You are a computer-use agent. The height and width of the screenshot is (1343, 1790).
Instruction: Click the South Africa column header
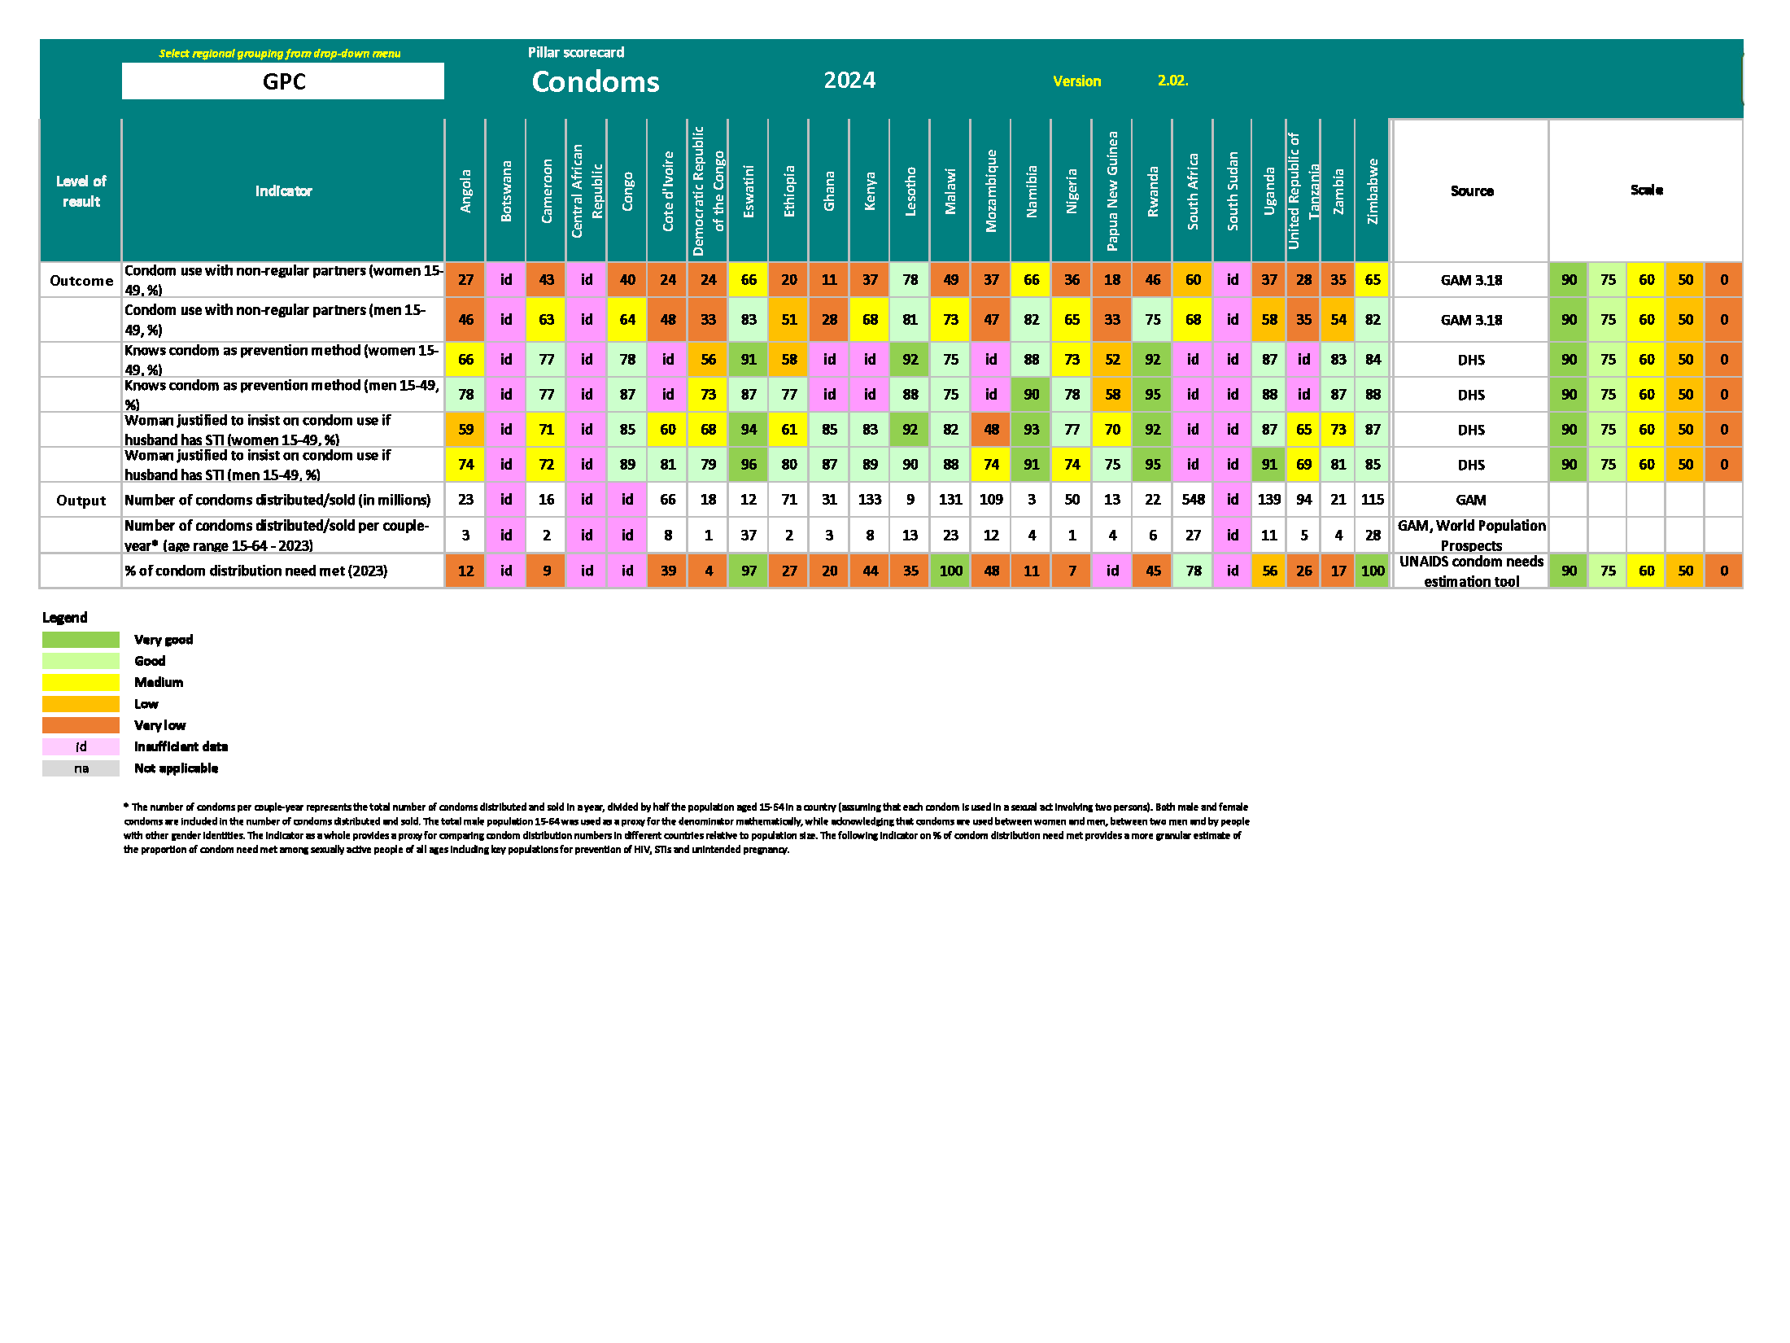[1193, 190]
